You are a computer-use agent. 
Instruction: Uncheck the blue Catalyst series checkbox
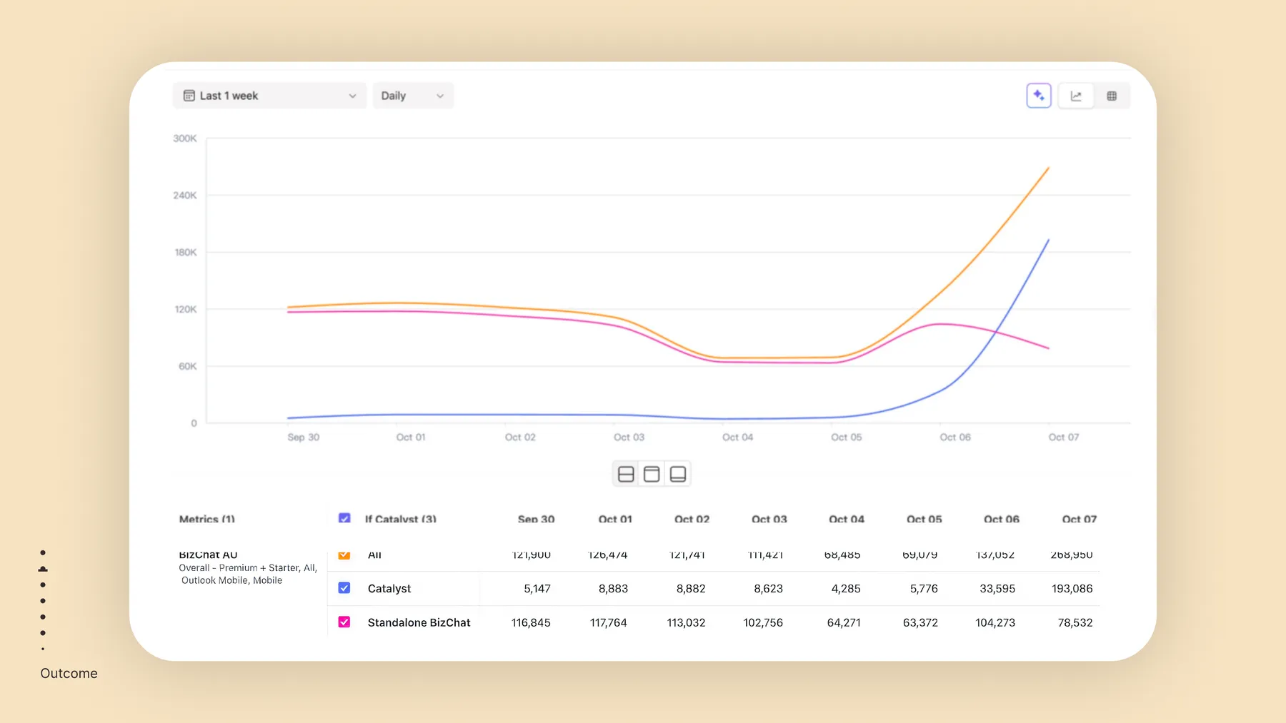(x=344, y=588)
